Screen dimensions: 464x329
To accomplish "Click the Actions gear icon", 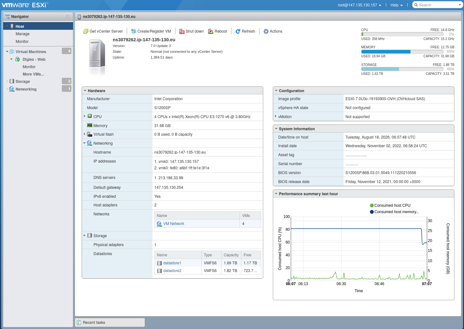I will pyautogui.click(x=266, y=31).
